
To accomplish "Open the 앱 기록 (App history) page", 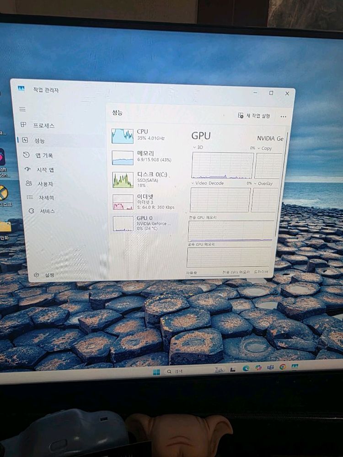I will [x=44, y=155].
